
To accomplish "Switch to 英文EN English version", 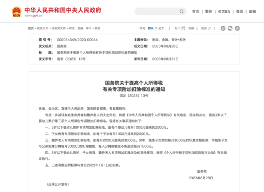I will click(x=224, y=12).
